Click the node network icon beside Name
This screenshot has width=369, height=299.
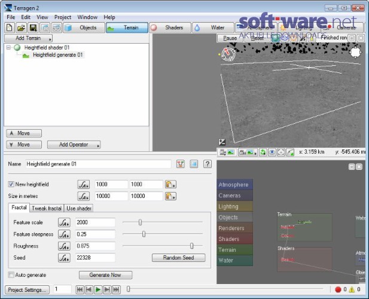181,164
